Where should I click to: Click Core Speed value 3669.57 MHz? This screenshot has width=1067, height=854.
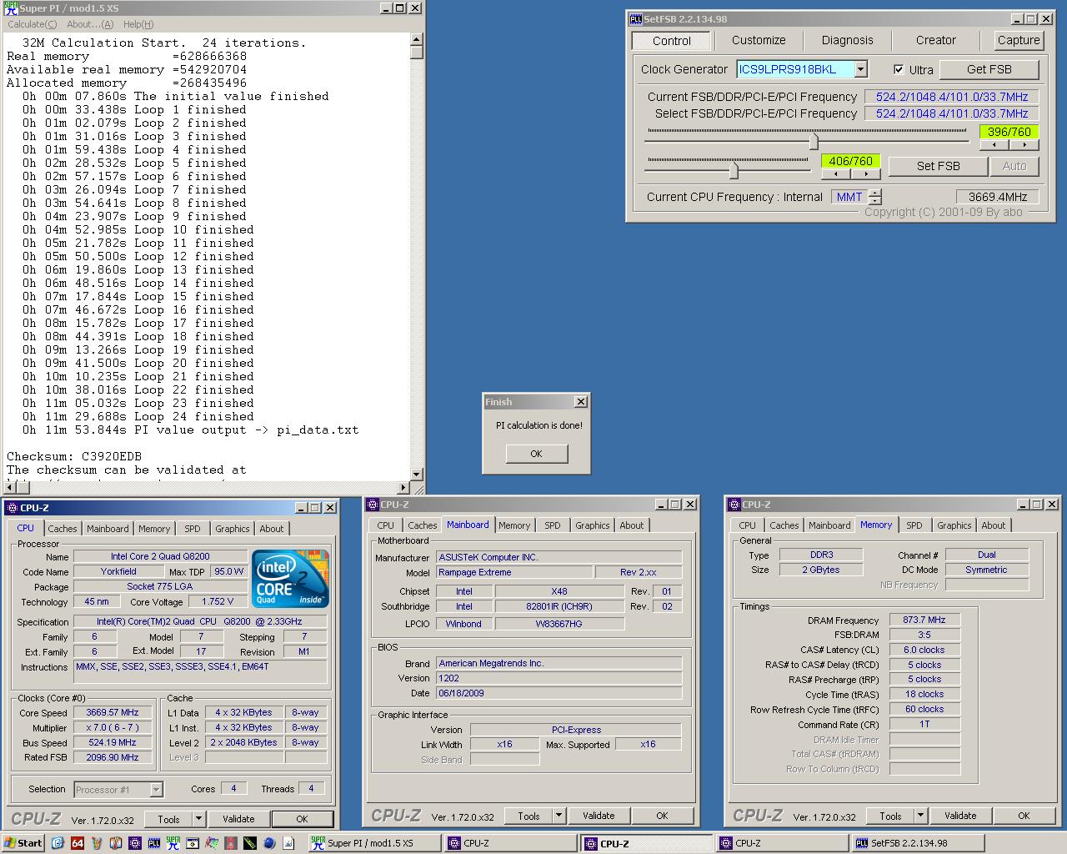113,712
